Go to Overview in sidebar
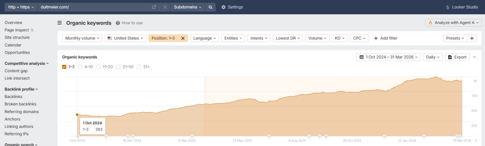The height and width of the screenshot is (146, 485). [x=13, y=23]
